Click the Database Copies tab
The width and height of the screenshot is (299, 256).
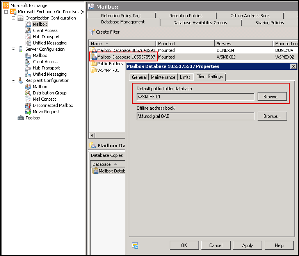point(107,155)
